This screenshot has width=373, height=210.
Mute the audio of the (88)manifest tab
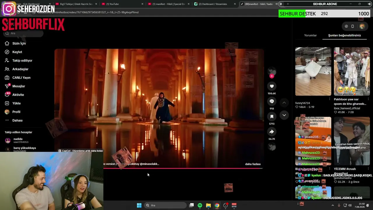[277, 4]
